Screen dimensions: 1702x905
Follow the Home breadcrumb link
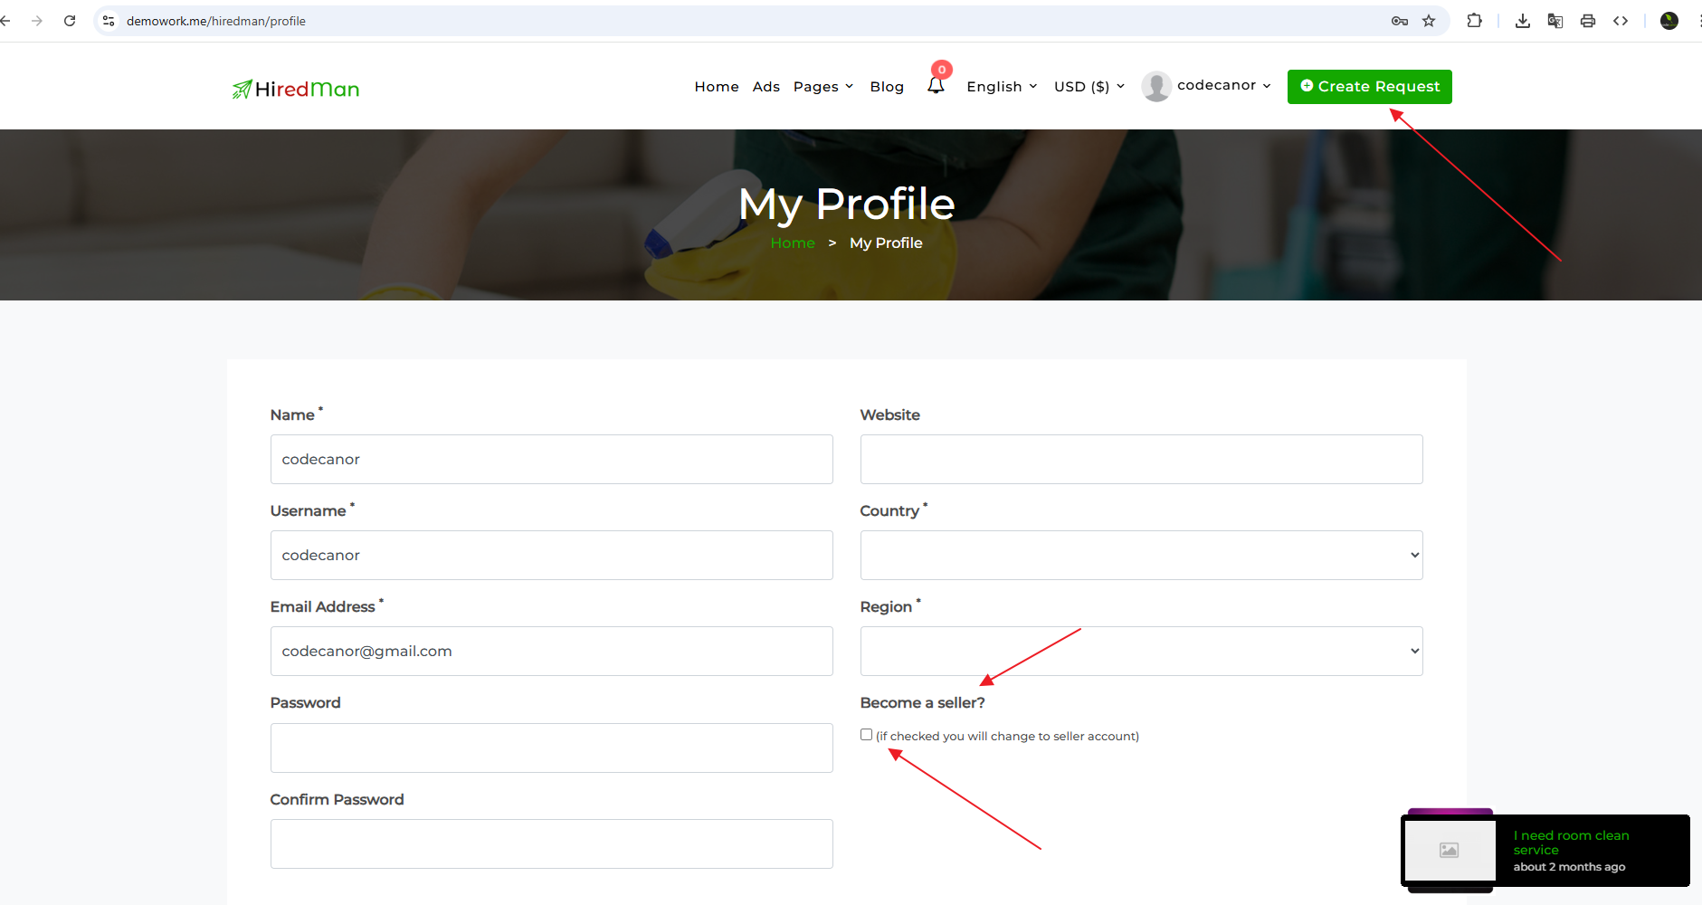coord(793,243)
